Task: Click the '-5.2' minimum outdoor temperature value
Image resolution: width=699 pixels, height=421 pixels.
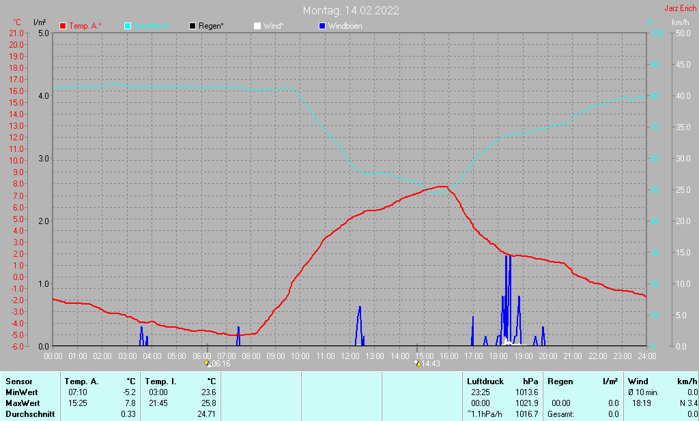Action: 128,392
